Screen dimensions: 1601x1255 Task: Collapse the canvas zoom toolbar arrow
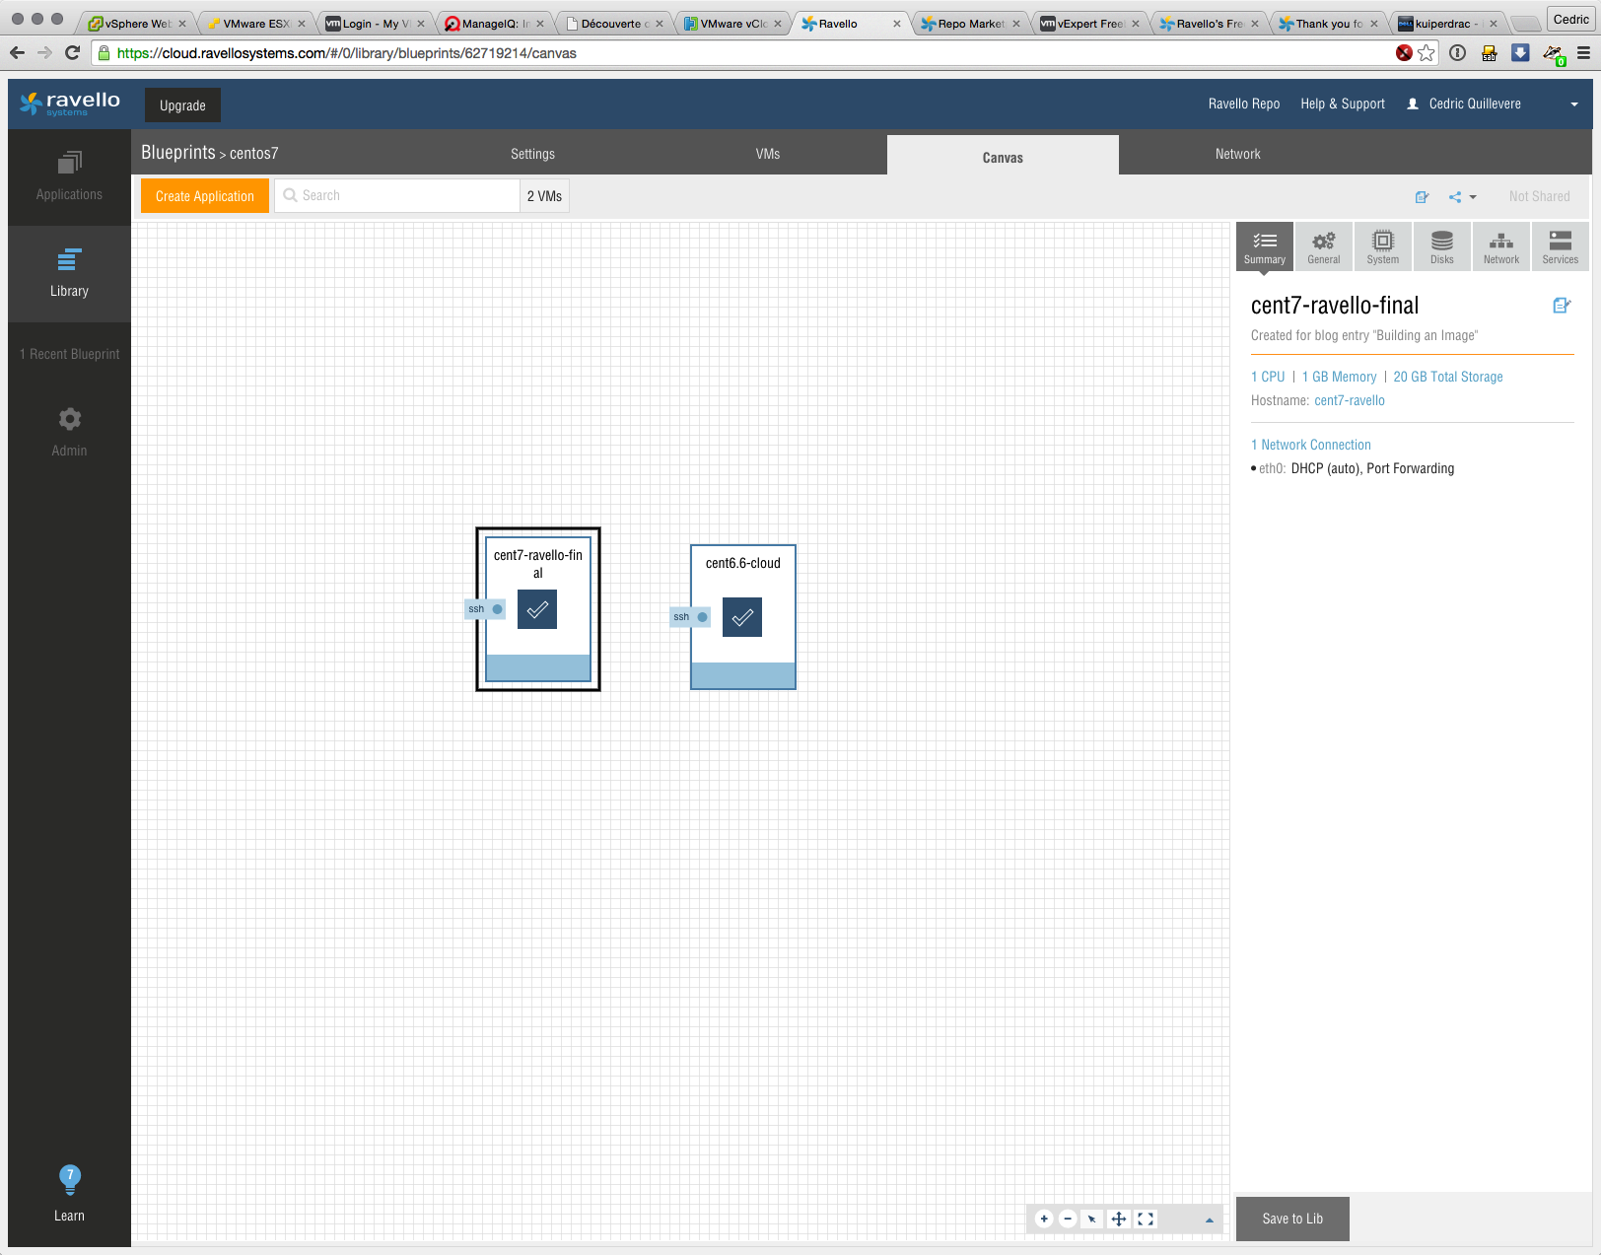pyautogui.click(x=1210, y=1220)
